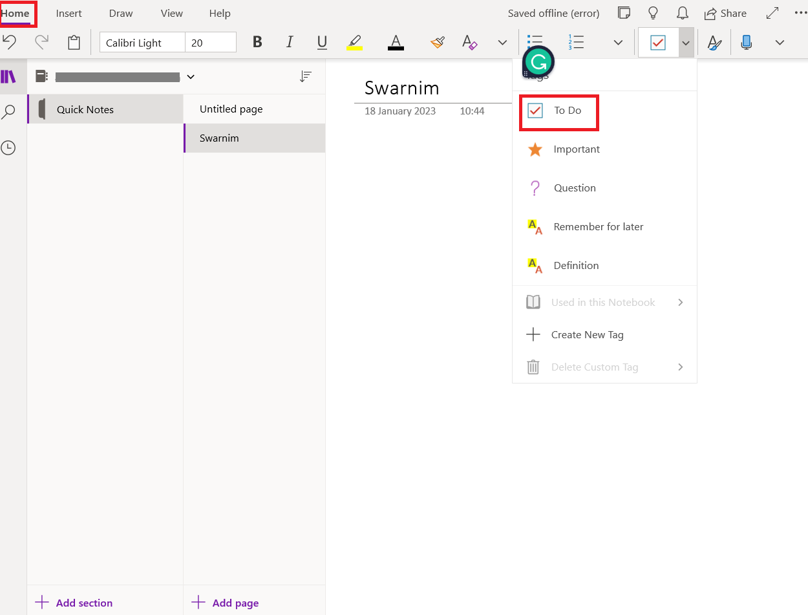Apply yellow text highlight color
This screenshot has width=808, height=615.
tap(355, 43)
